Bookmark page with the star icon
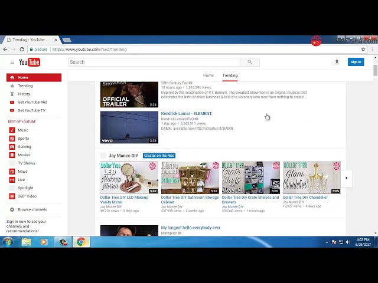378x283 pixels. coord(363,50)
